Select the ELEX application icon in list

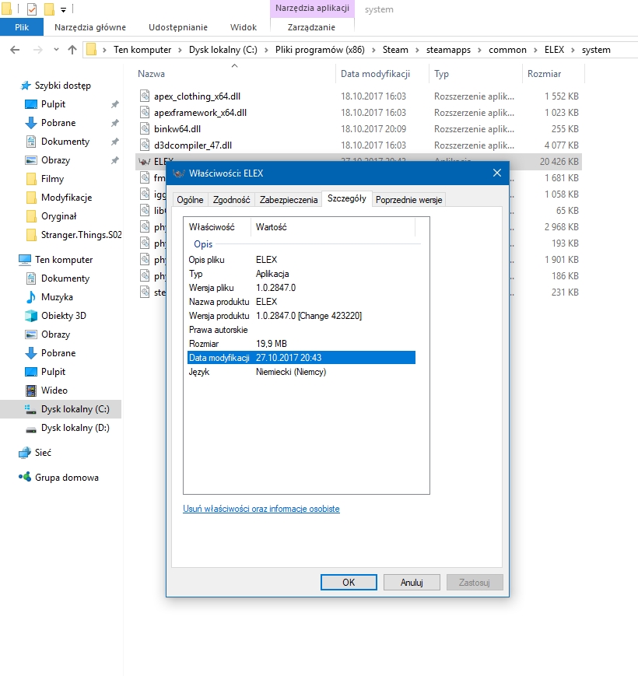point(144,162)
